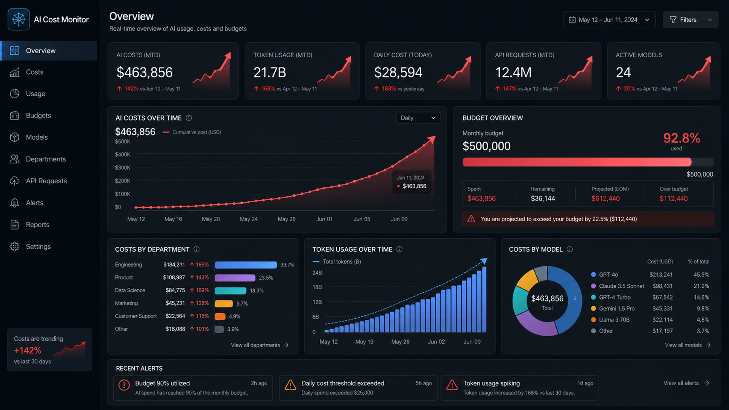The image size is (729, 410).
Task: Click info icon beside AI Costs Over Time
Action: click(x=189, y=118)
